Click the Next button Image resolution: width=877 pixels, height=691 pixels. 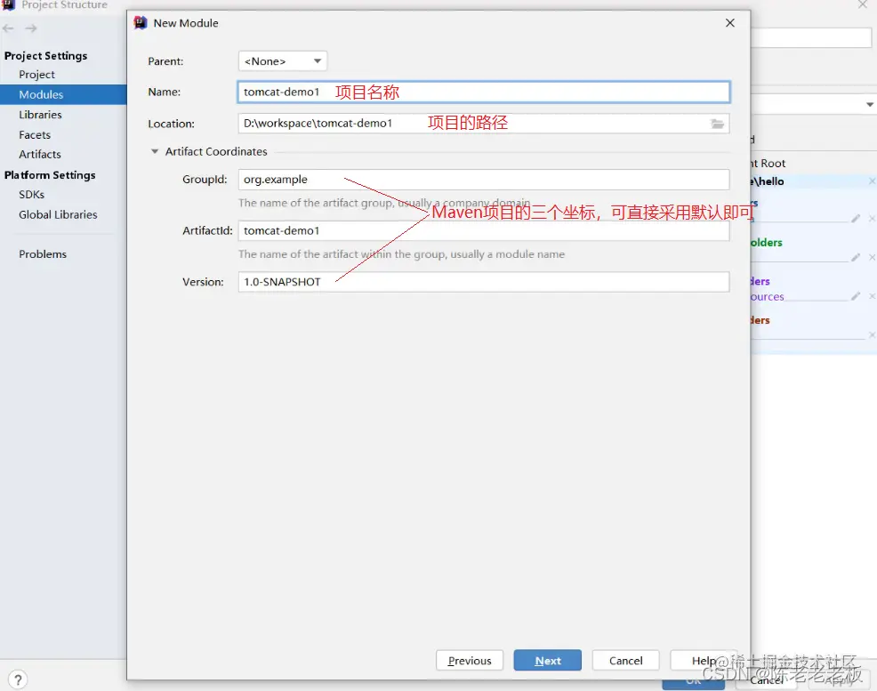(548, 660)
